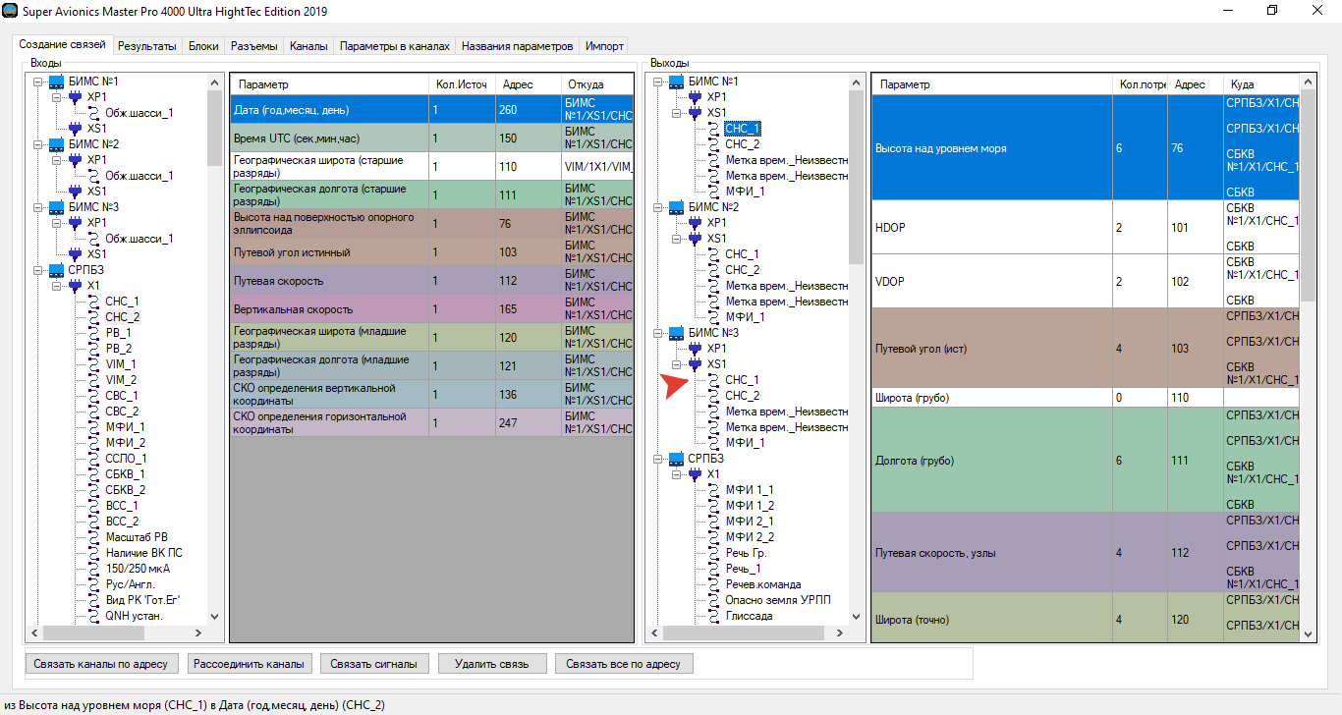
Task: Open the Параметры в каналах tab
Action: [394, 46]
